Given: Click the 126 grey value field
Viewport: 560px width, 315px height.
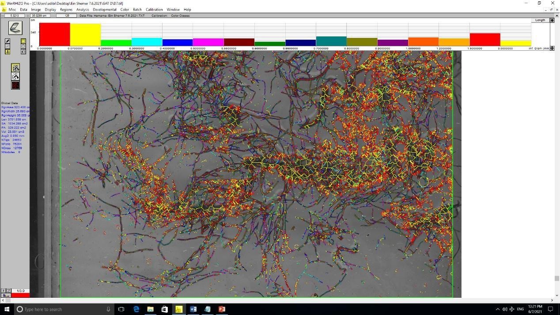Looking at the screenshot, I should pos(67,16).
